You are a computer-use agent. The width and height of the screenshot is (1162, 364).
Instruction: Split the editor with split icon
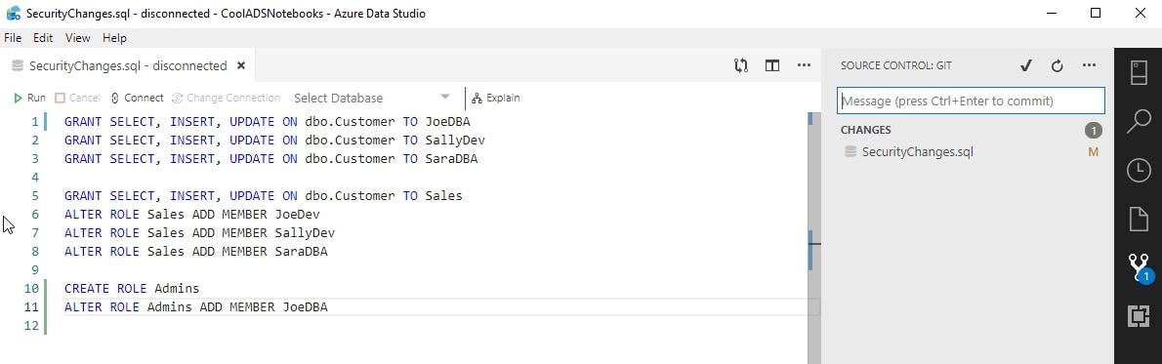click(x=772, y=65)
